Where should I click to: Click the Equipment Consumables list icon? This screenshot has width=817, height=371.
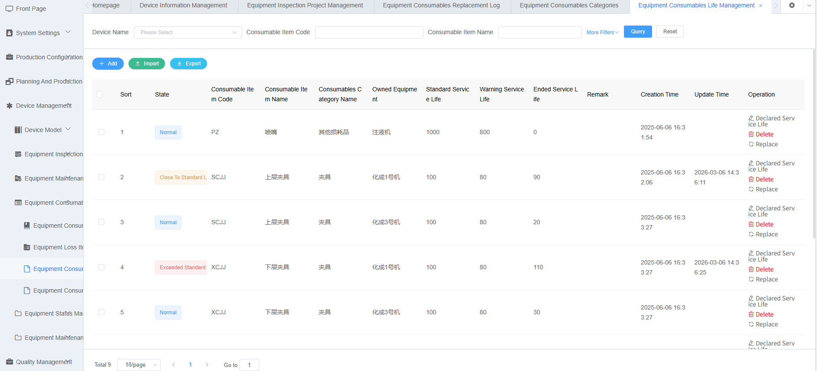point(18,203)
